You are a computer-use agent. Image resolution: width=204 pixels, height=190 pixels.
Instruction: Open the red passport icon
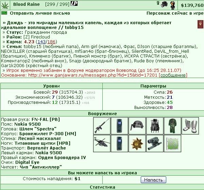(200, 24)
